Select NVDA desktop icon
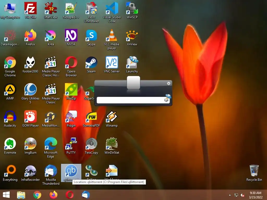This screenshot has height=200, width=267. click(x=71, y=37)
